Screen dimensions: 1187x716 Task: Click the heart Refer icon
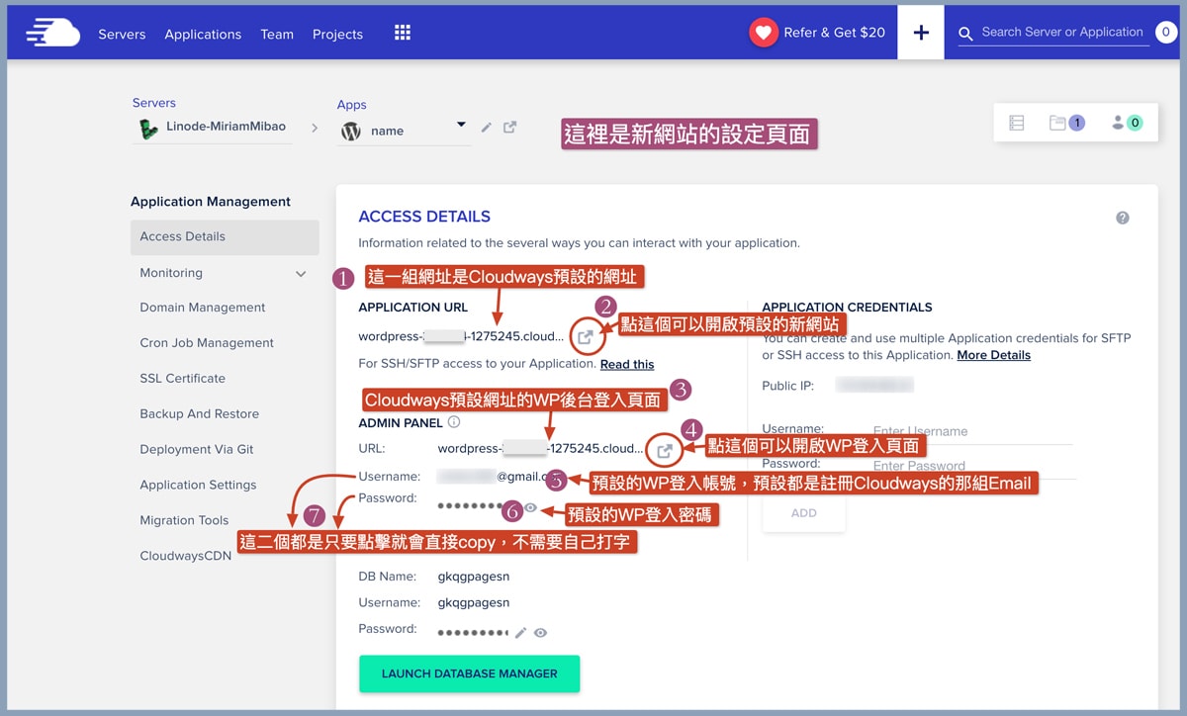tap(763, 33)
